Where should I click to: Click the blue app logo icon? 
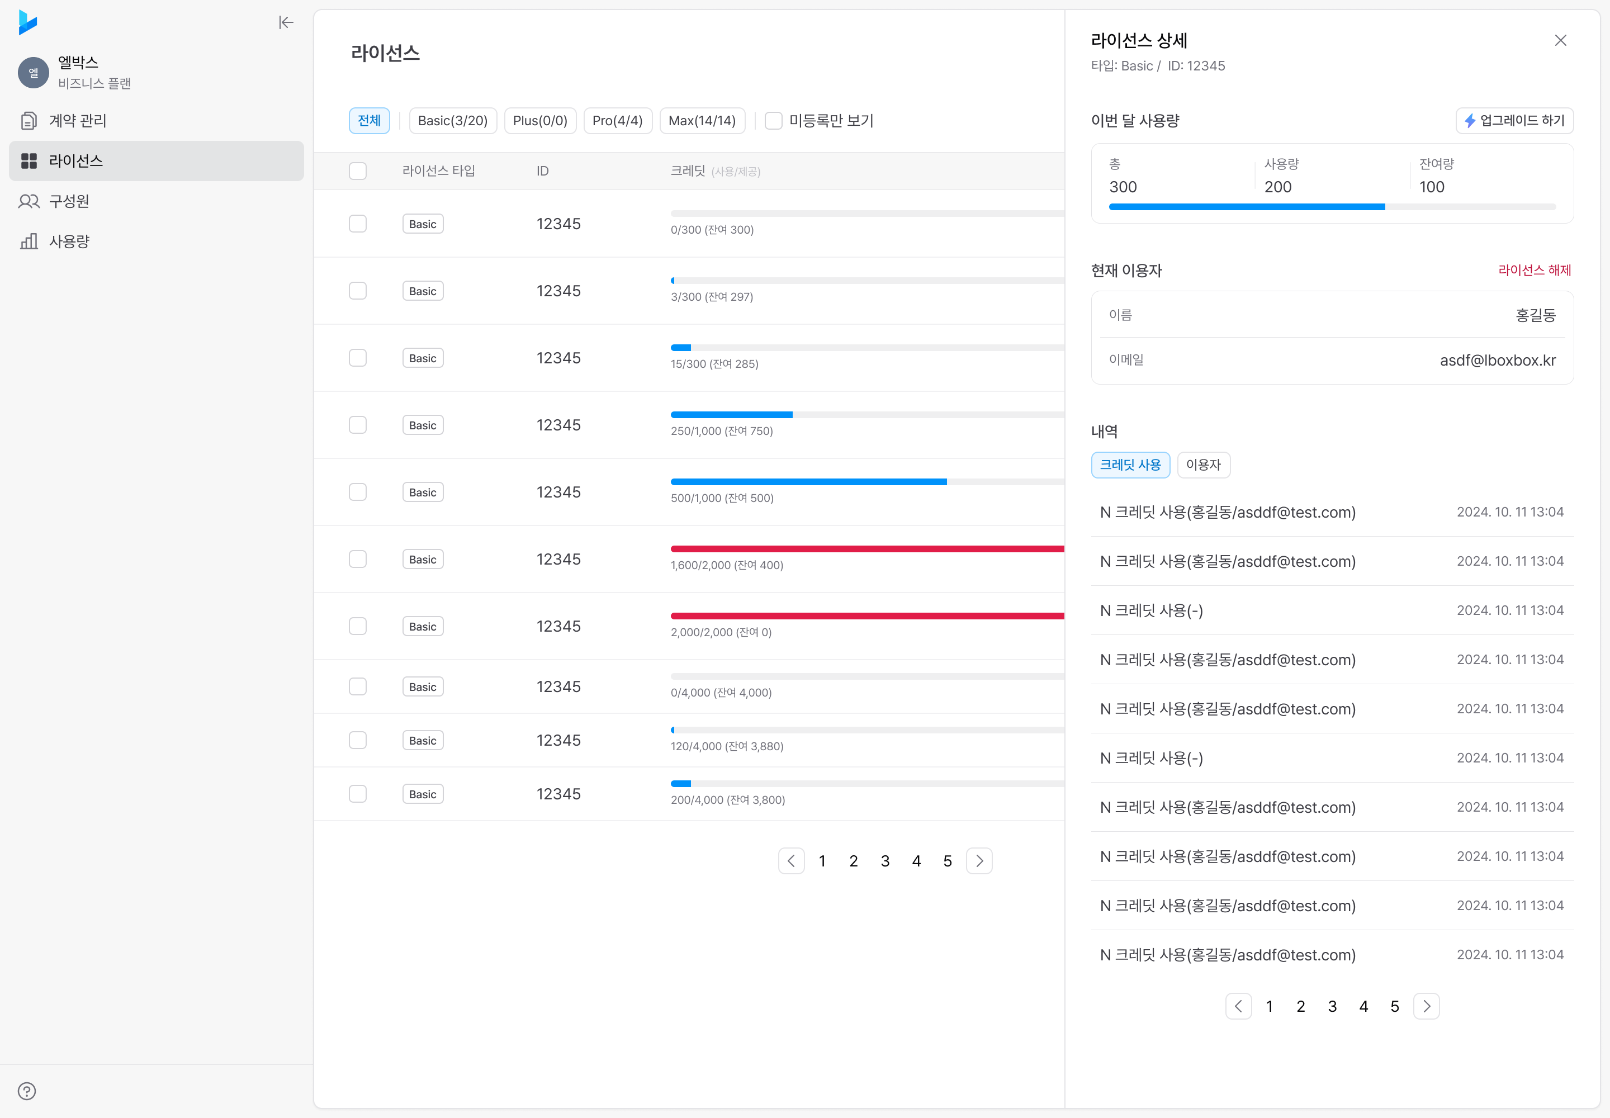27,22
